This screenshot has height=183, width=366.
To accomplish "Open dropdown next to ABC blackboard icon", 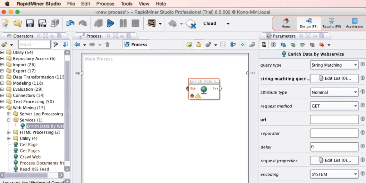I will [160, 24].
